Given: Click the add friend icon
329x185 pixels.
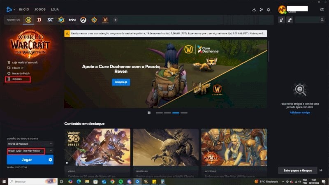Looking at the screenshot, I should (281, 20).
